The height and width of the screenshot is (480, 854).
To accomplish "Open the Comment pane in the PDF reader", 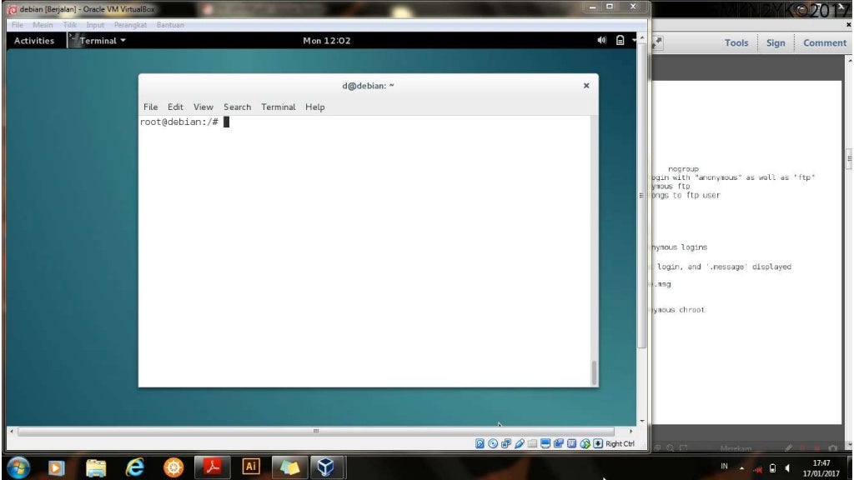I will pyautogui.click(x=824, y=43).
